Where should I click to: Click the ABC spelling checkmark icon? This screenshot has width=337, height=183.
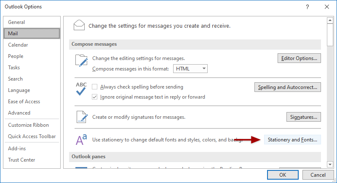click(81, 89)
